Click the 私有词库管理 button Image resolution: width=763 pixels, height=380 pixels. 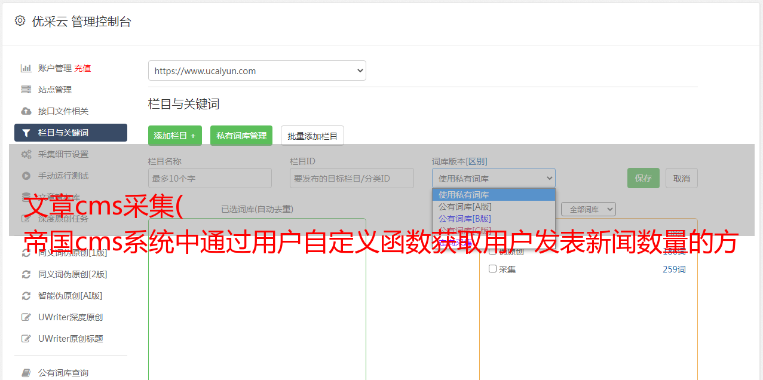click(241, 136)
